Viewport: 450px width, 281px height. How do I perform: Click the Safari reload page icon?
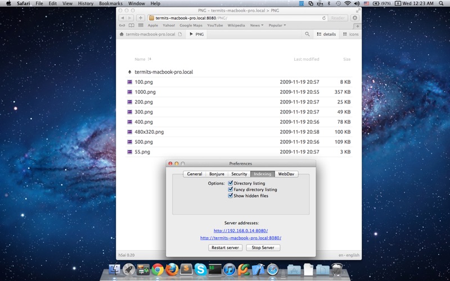pos(324,18)
